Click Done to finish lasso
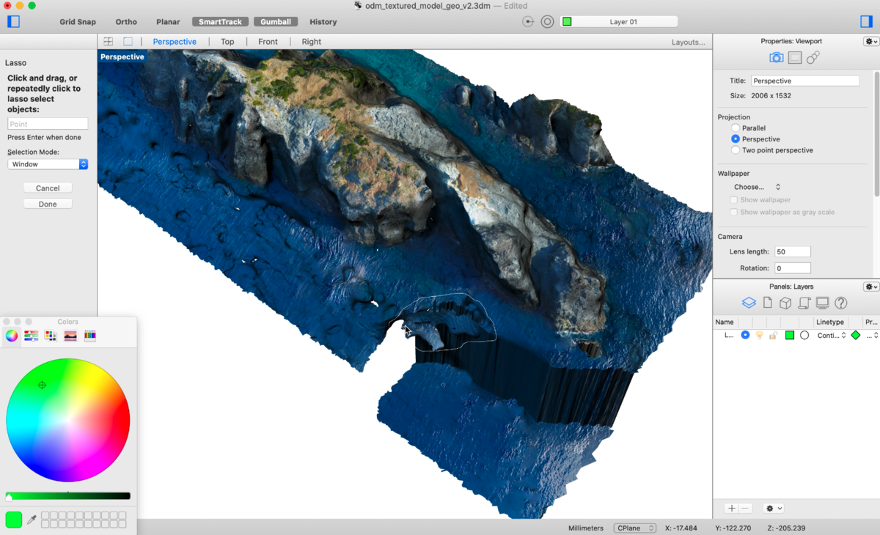Viewport: 880px width, 535px height. [x=48, y=204]
